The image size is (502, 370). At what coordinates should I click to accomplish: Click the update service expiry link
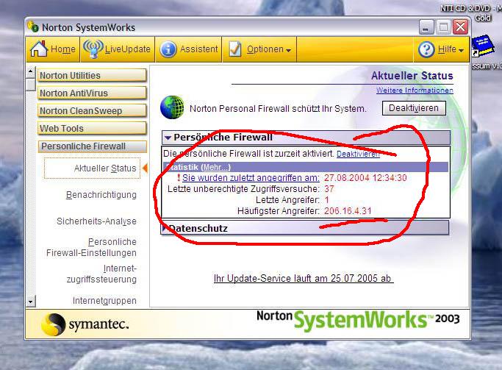pyautogui.click(x=304, y=278)
